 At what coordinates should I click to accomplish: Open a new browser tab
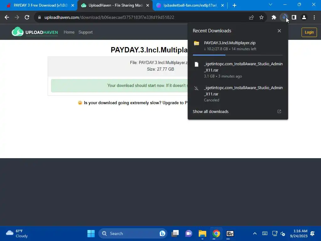point(234,6)
